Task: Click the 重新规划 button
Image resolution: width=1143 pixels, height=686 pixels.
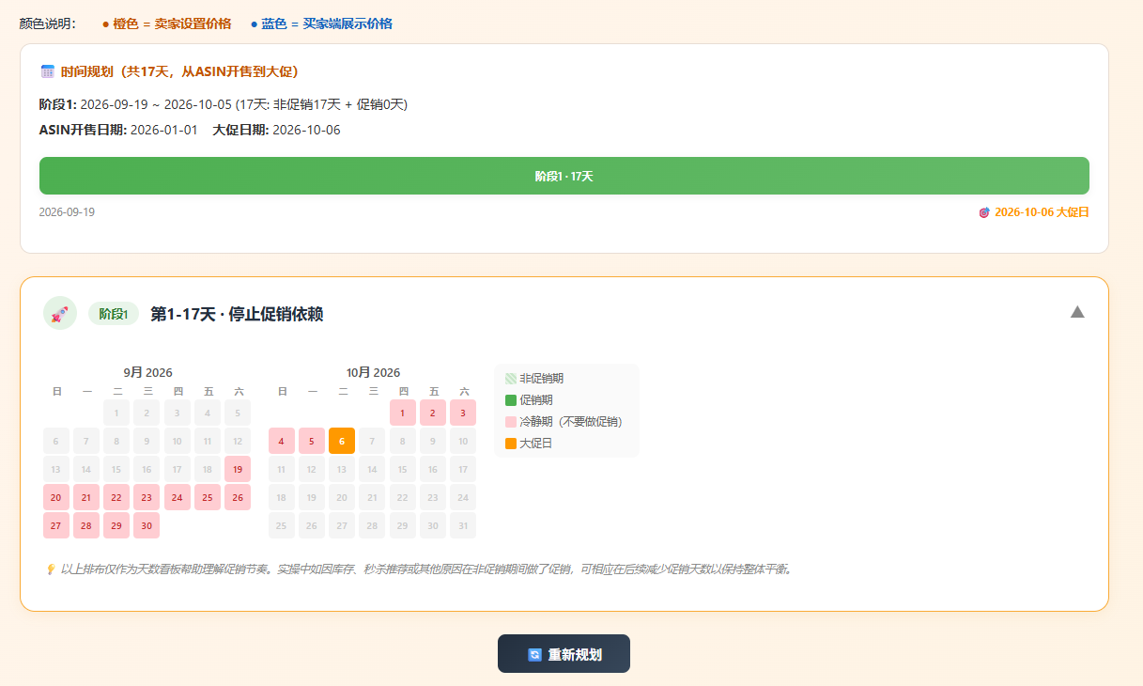Action: pyautogui.click(x=564, y=654)
